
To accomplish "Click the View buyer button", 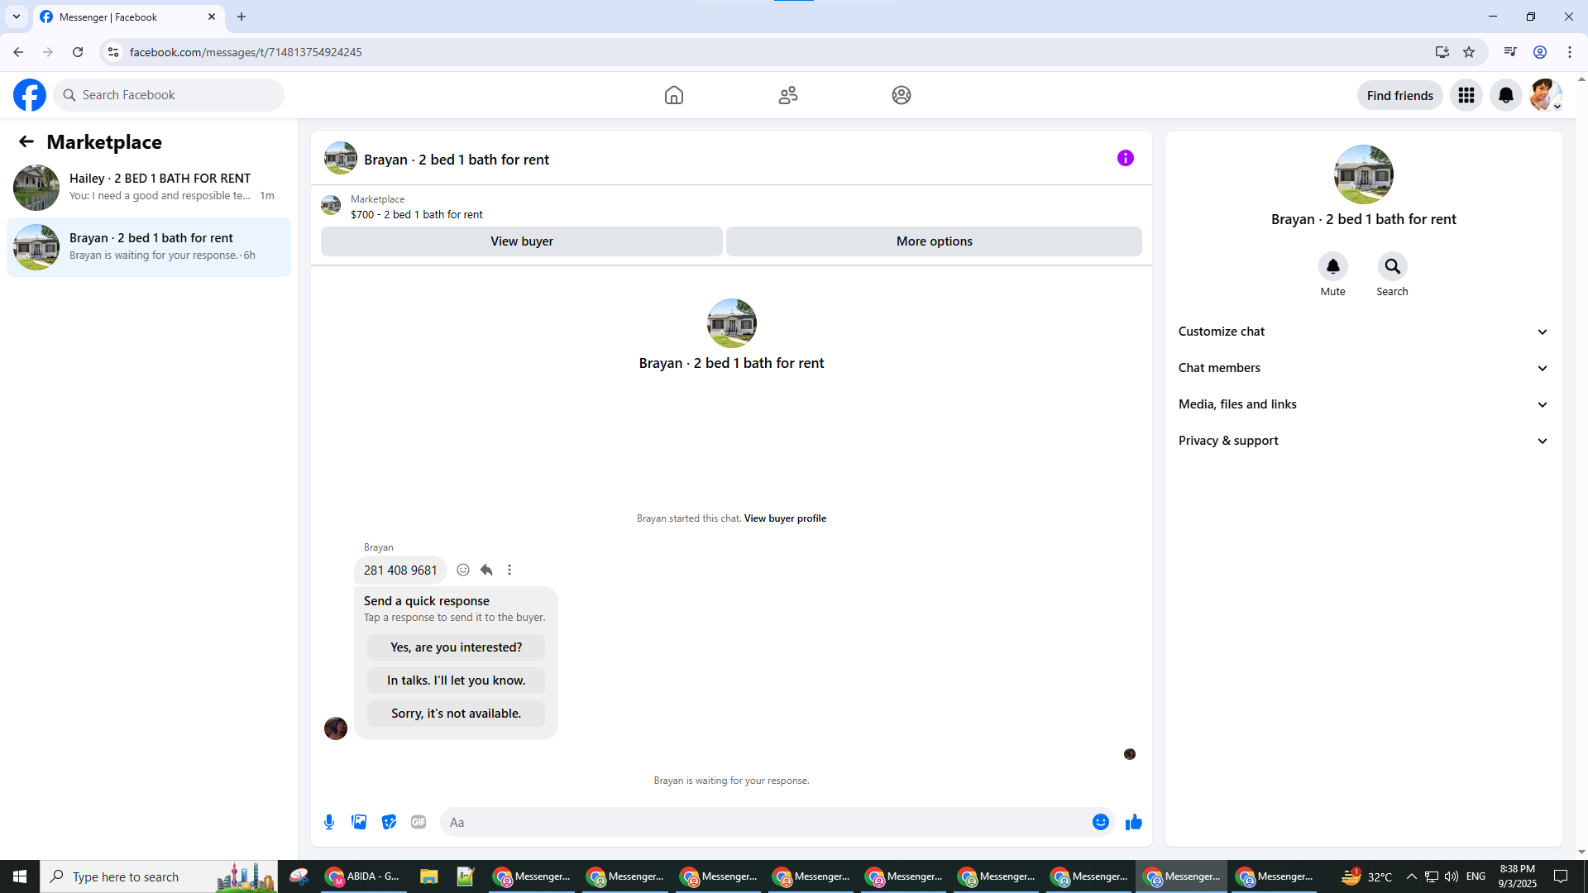I will [522, 241].
